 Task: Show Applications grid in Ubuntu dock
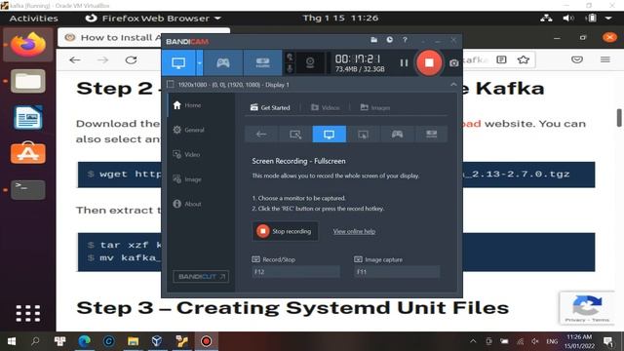coord(28,314)
